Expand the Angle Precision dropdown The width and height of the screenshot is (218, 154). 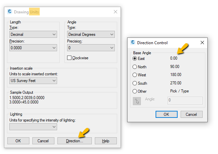point(91,48)
